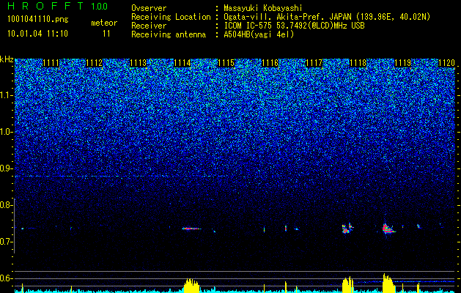Click the date stamp 10.01.04 11:10
Screen dimensions: 461x293
37,34
